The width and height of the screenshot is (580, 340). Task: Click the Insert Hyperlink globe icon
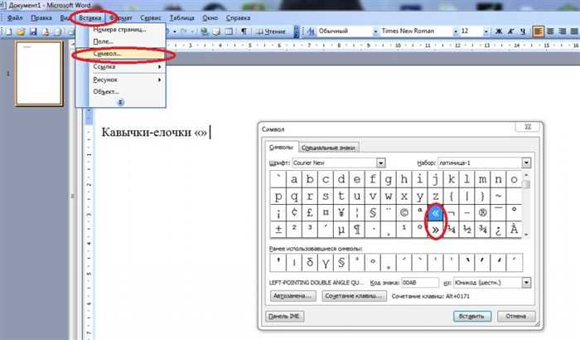pyautogui.click(x=204, y=32)
